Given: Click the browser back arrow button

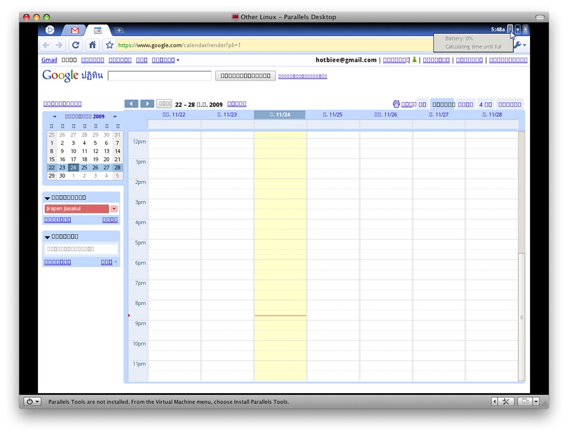Looking at the screenshot, I should coord(46,45).
